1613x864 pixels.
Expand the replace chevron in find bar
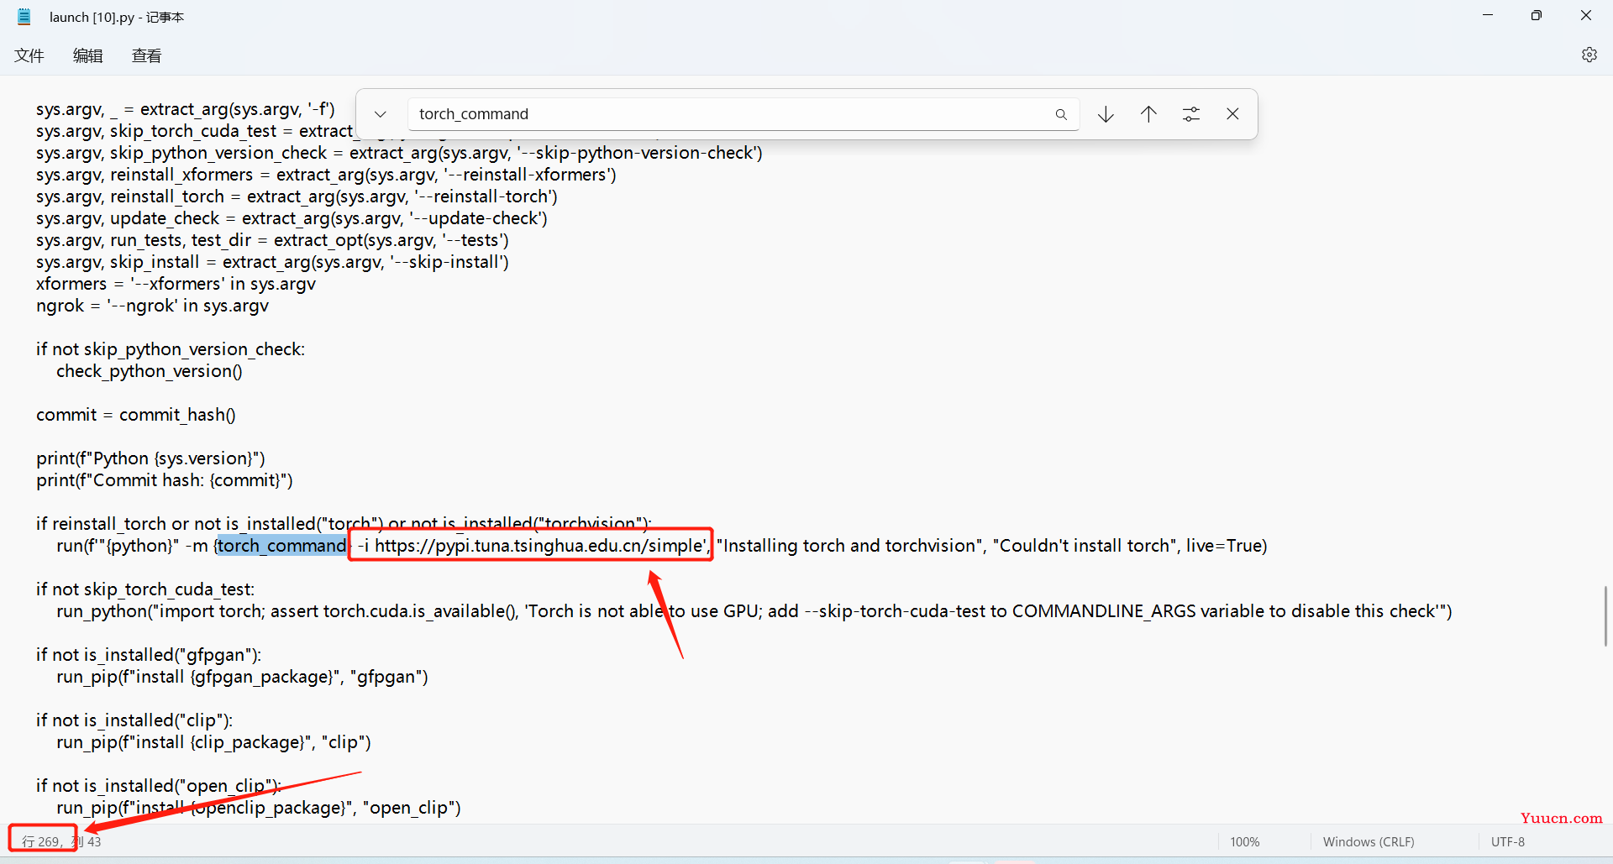click(x=381, y=114)
